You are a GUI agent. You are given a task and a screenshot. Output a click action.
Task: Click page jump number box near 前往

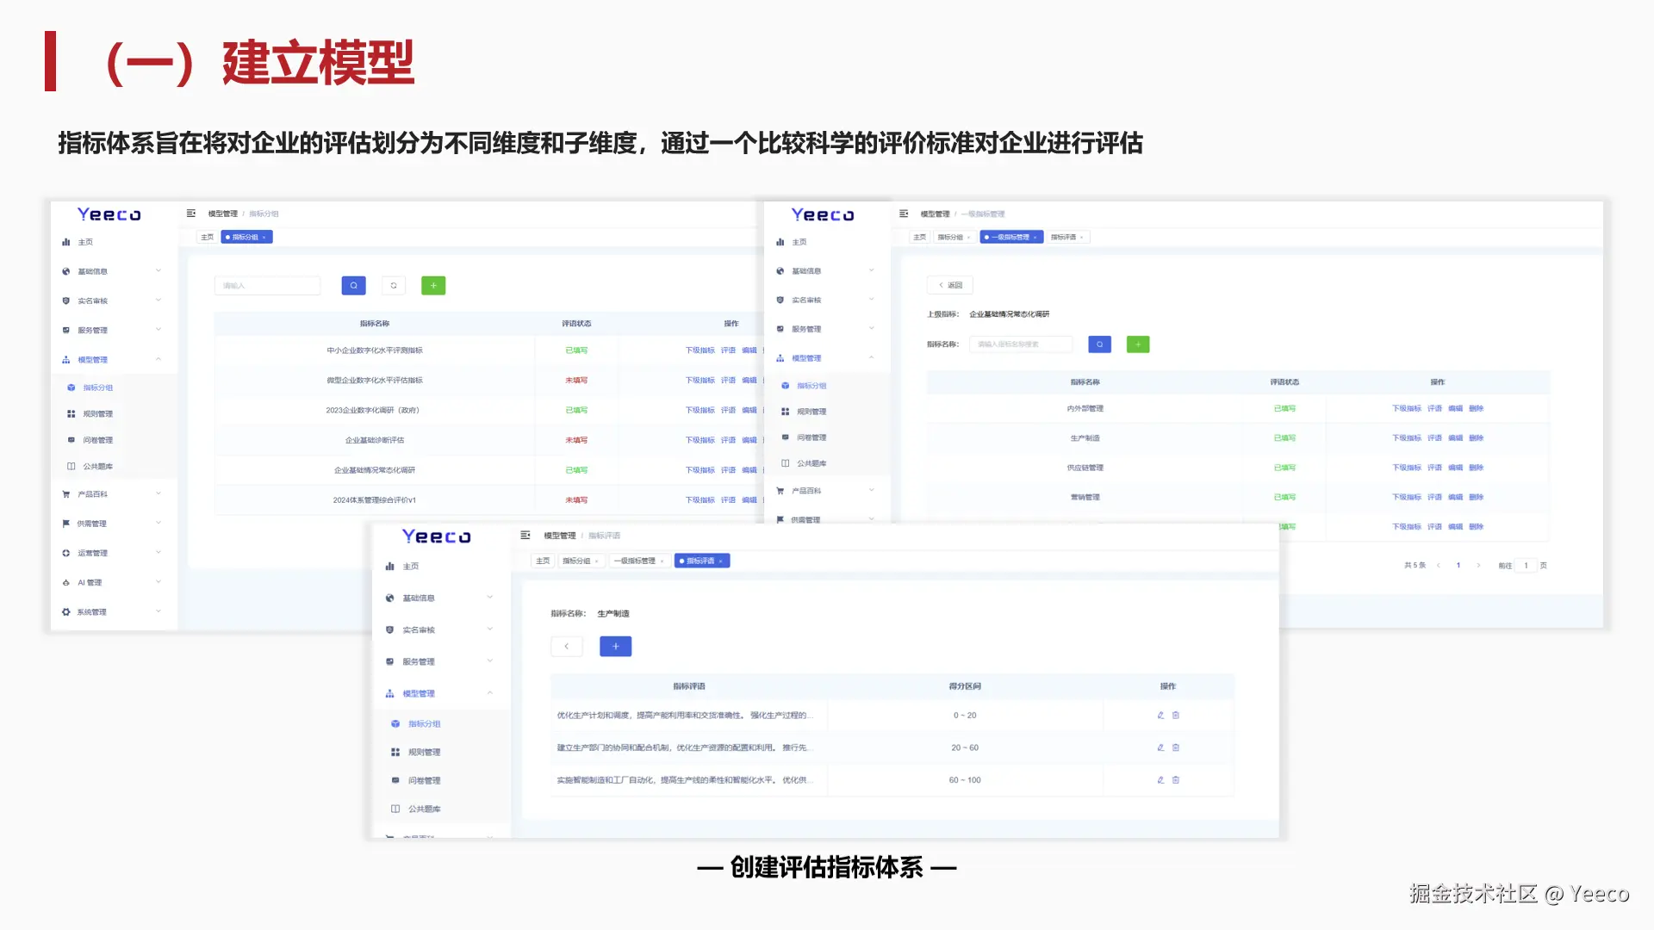pos(1526,566)
